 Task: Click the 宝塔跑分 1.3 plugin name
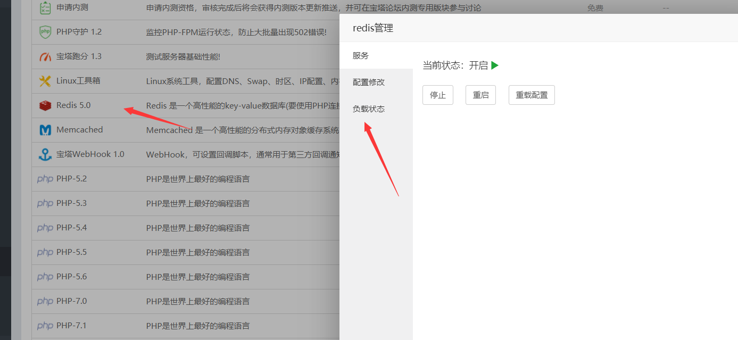tap(79, 56)
